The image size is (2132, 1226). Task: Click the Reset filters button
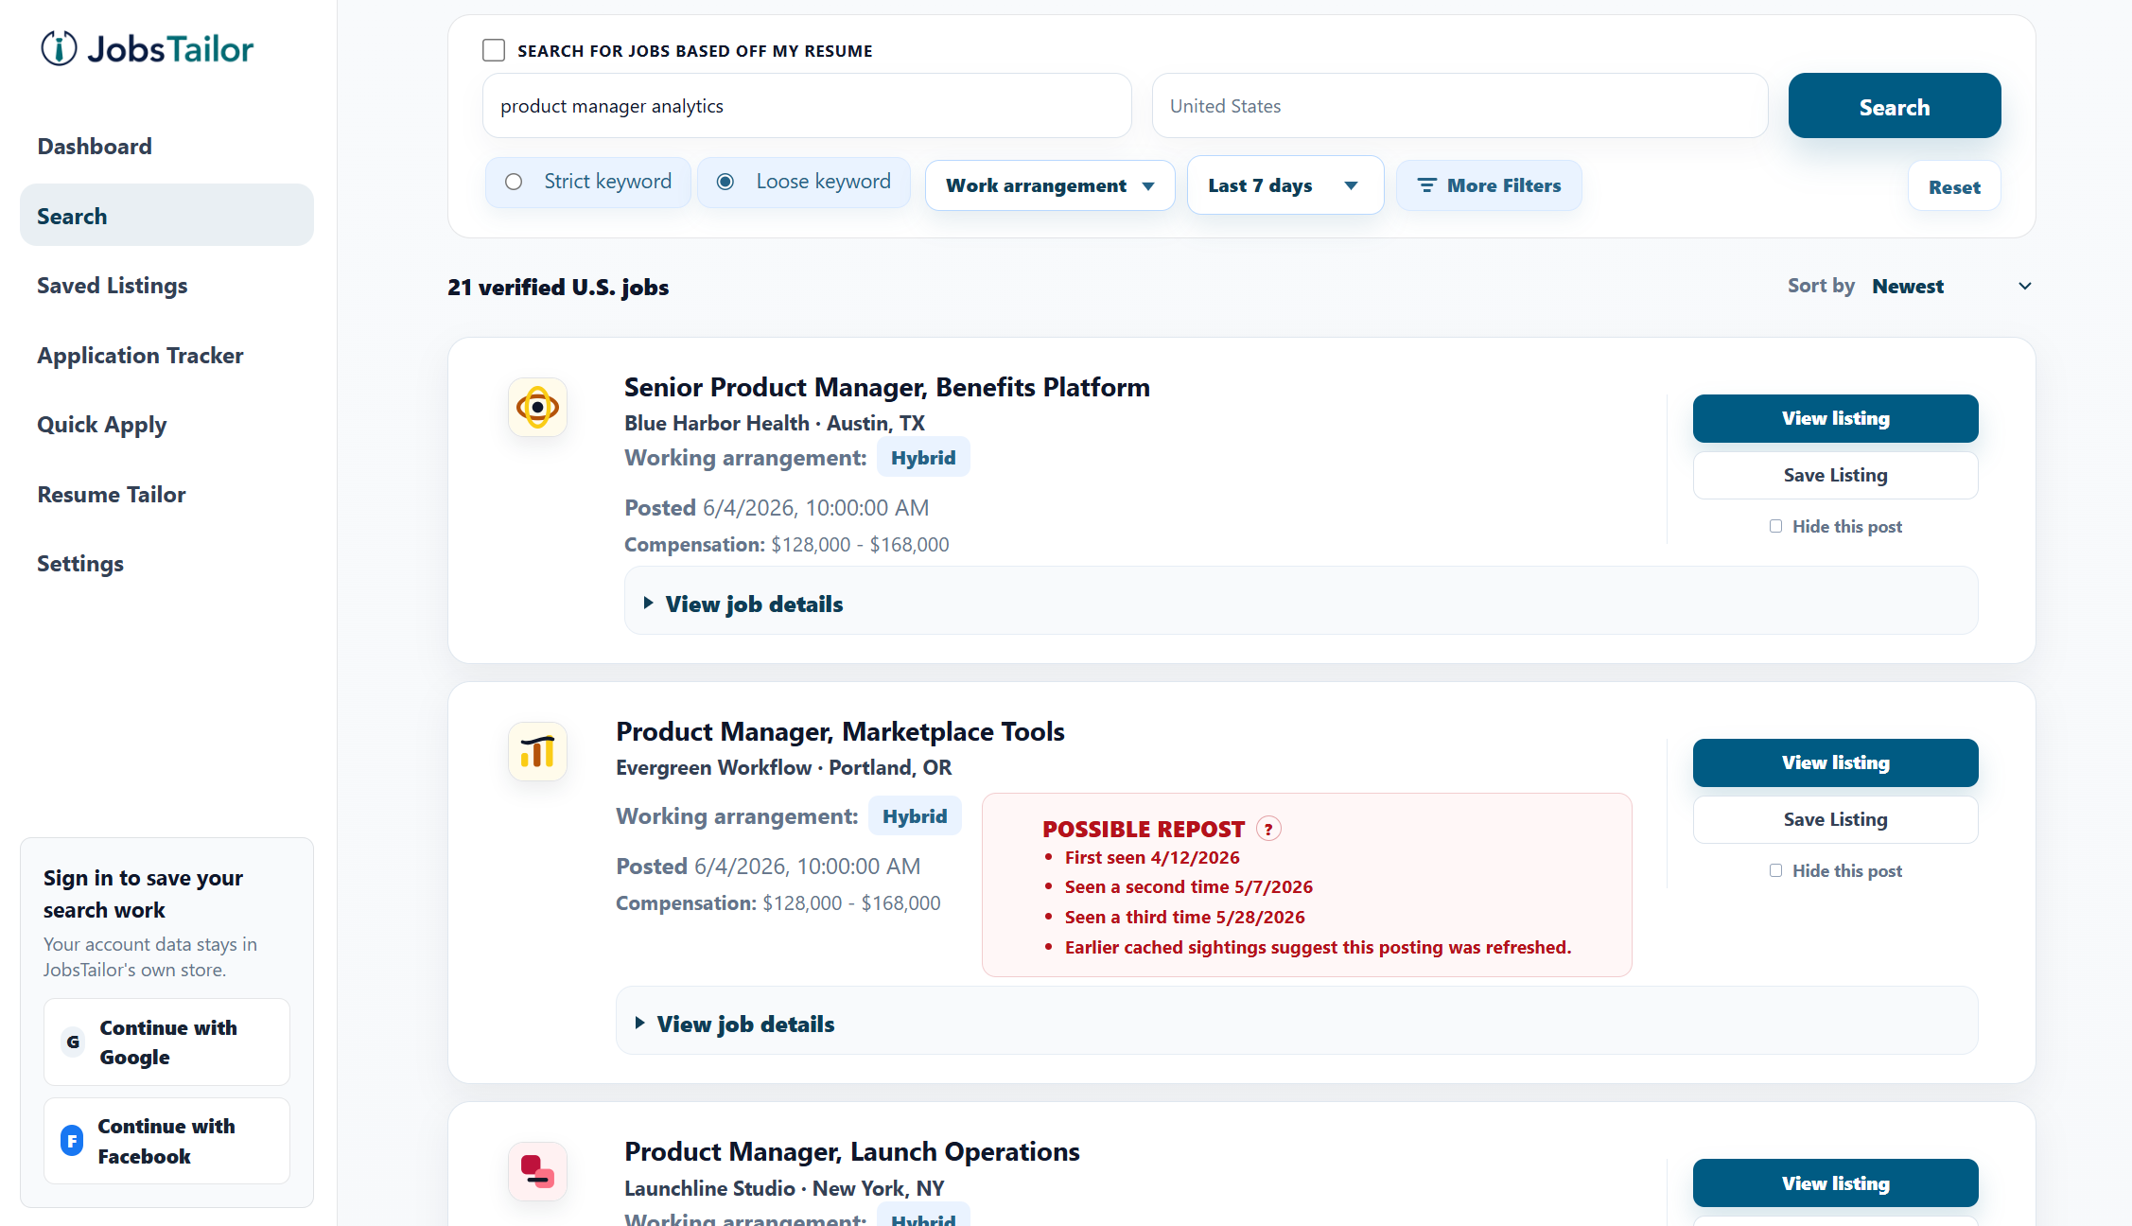coord(1954,186)
